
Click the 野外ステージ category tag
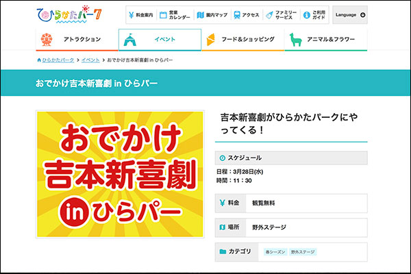(x=302, y=252)
